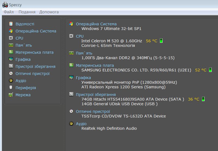218x151 pixels.
Task: Click the CPU temperature indicator bar
Action: tap(161, 41)
